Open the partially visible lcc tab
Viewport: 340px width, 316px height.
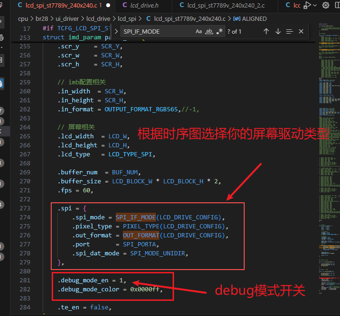(297, 5)
